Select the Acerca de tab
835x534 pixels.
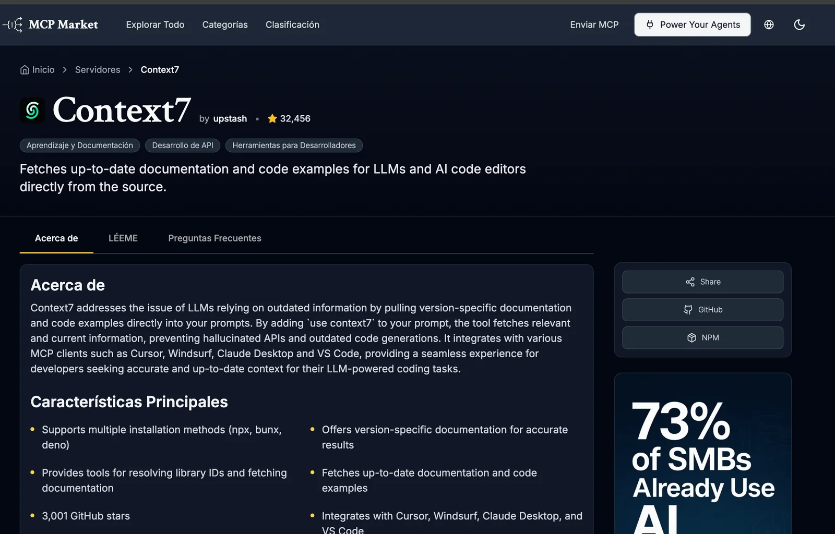click(x=56, y=238)
